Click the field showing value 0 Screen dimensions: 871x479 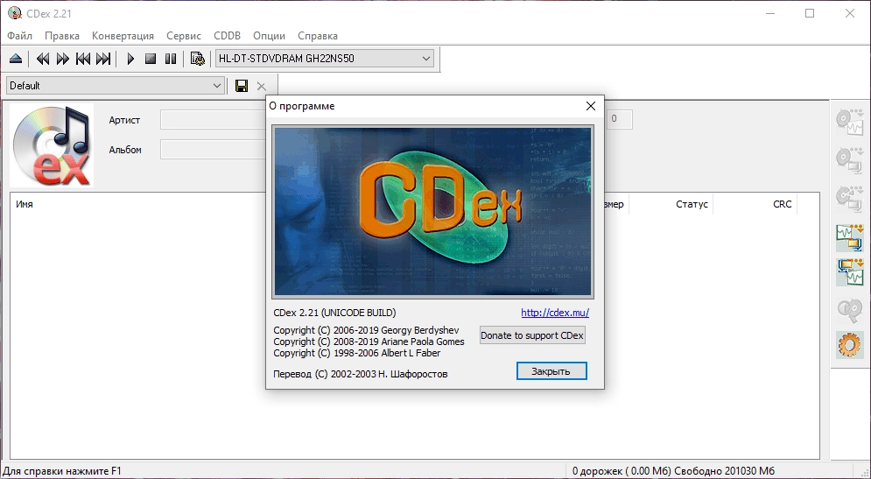pyautogui.click(x=618, y=119)
